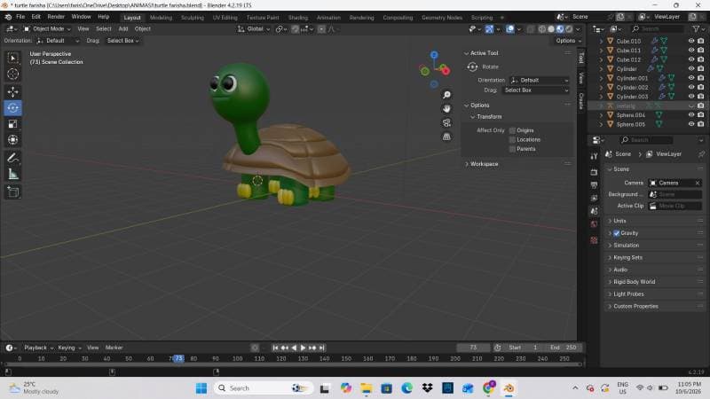Viewport: 710px width, 399px height.
Task: Click the zoom viewport magnifier icon
Action: [446, 95]
